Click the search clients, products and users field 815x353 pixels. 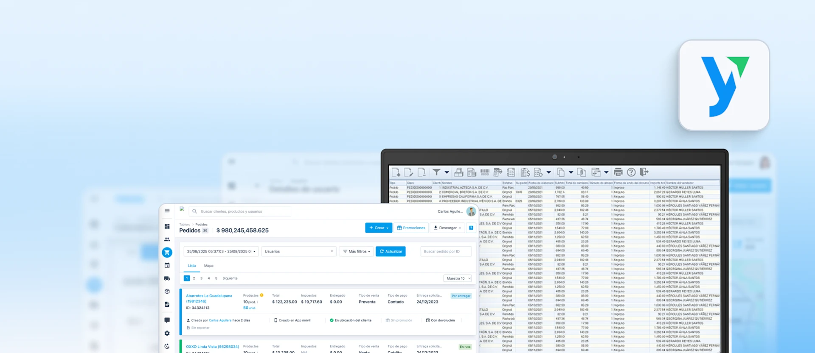point(240,211)
